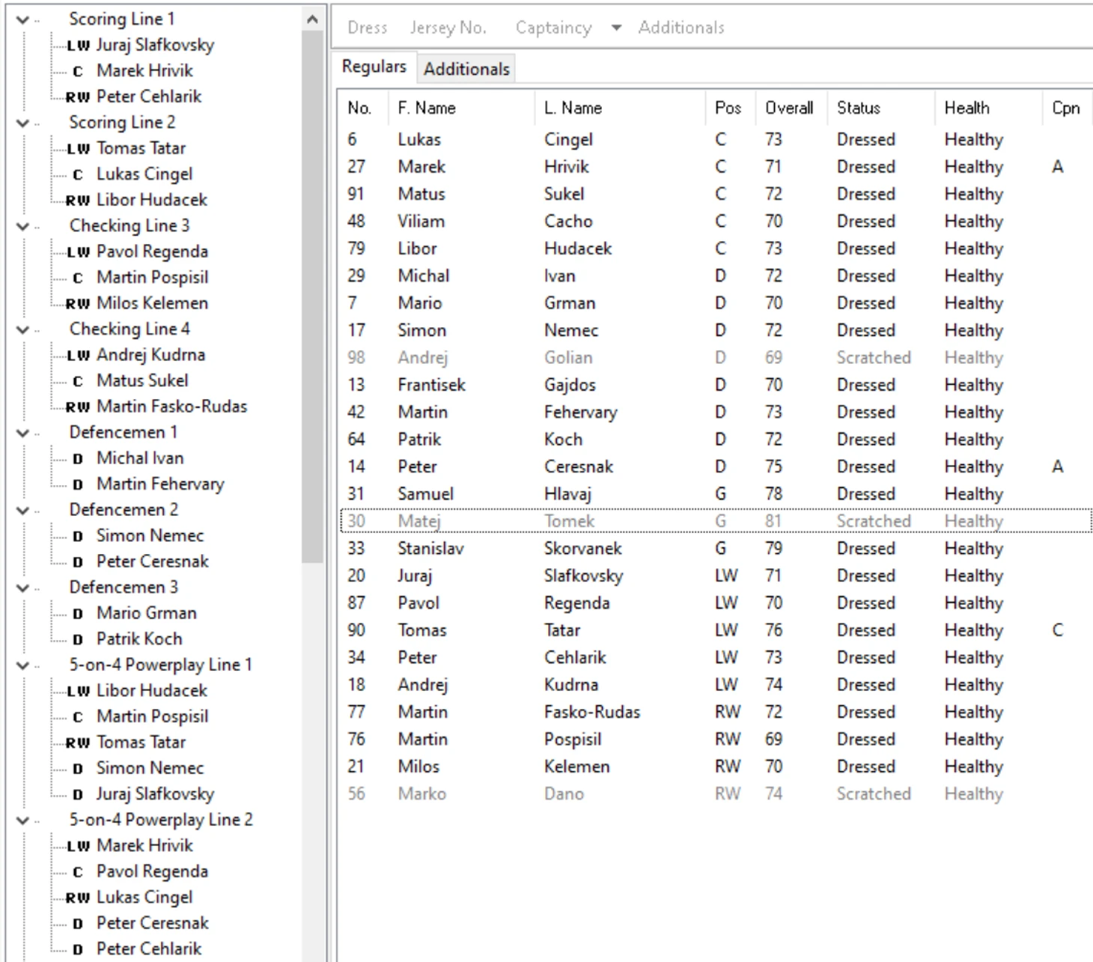Click the LW icon beside Andrej Kudrna

(78, 356)
